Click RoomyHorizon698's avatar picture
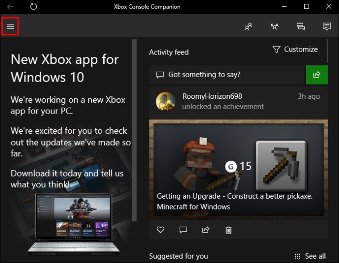The height and width of the screenshot is (263, 339). [x=166, y=101]
